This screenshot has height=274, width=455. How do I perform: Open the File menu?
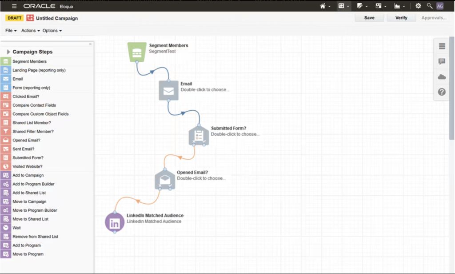coord(11,31)
